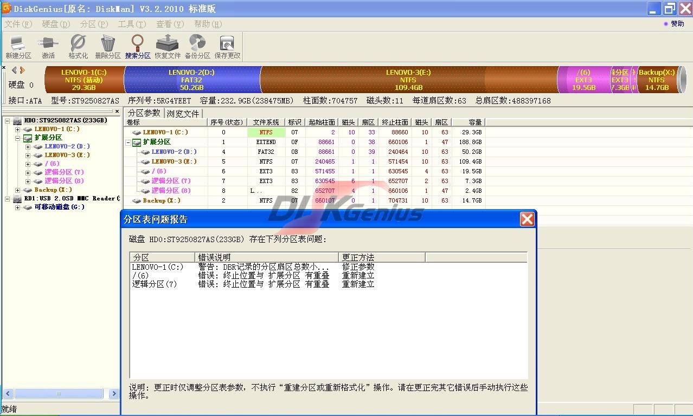Image resolution: width=693 pixels, height=416 pixels.
Task: Click the 188.8GB capacity cell
Action: [470, 142]
